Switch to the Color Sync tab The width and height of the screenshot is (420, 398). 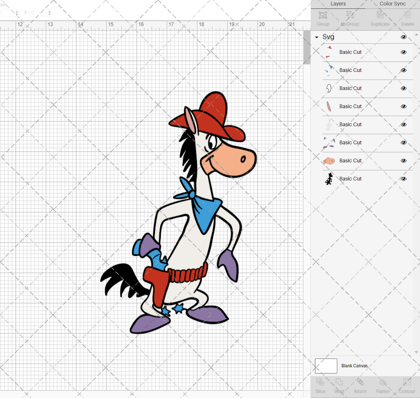(x=392, y=4)
